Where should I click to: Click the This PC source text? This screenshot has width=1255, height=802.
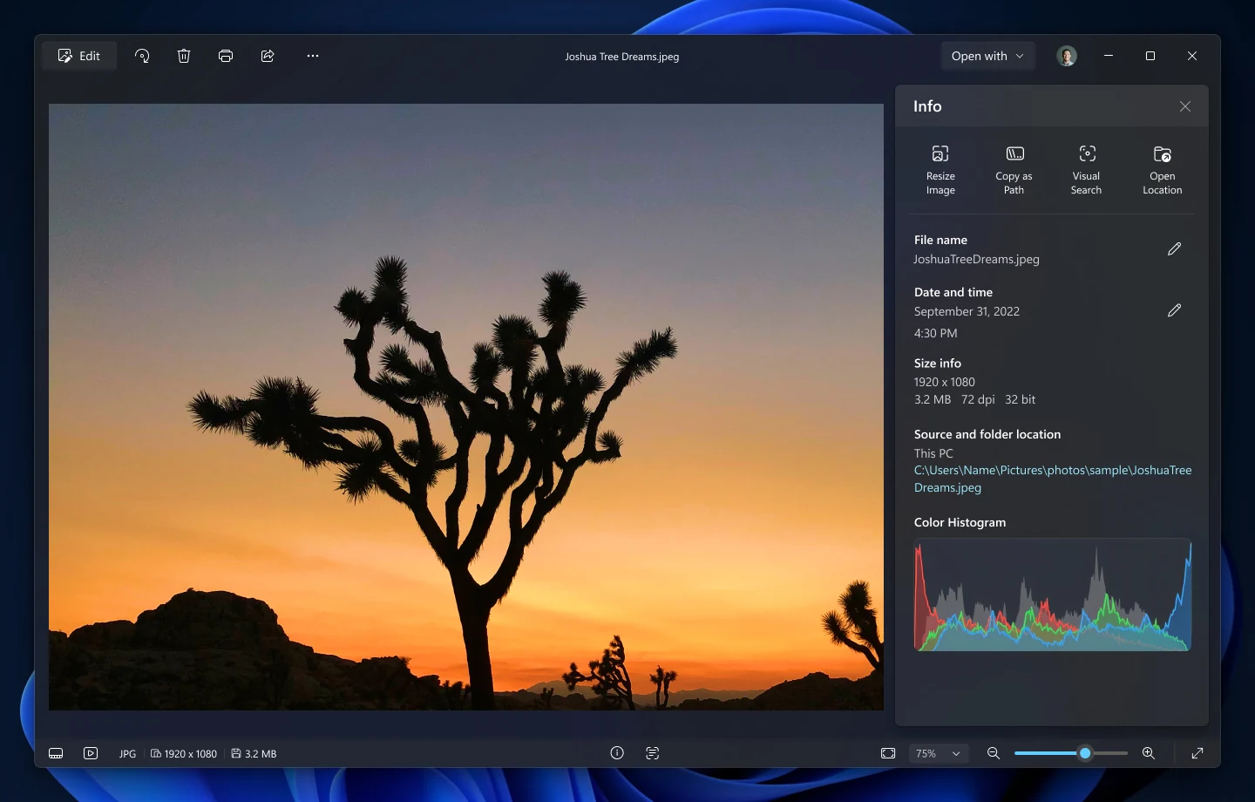pyautogui.click(x=933, y=453)
